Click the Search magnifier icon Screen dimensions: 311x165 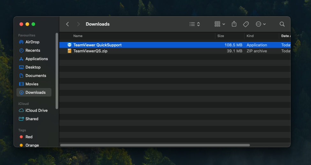coord(282,24)
